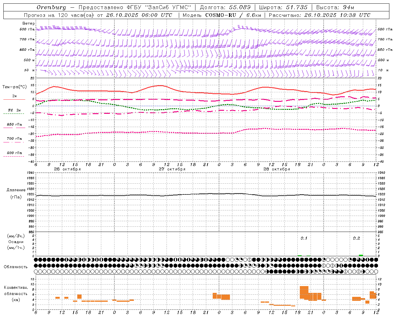Select the 'ЗапСиб УГМС' provider text

168,7
